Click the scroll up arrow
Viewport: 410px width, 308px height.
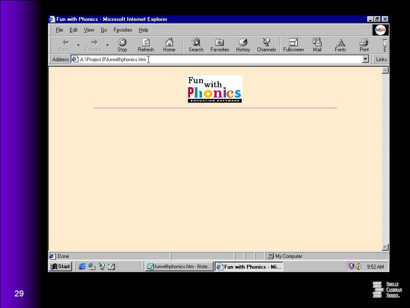(x=385, y=70)
